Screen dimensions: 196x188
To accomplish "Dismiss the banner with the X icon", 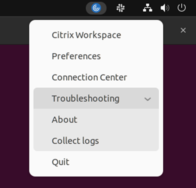I will click(183, 30).
